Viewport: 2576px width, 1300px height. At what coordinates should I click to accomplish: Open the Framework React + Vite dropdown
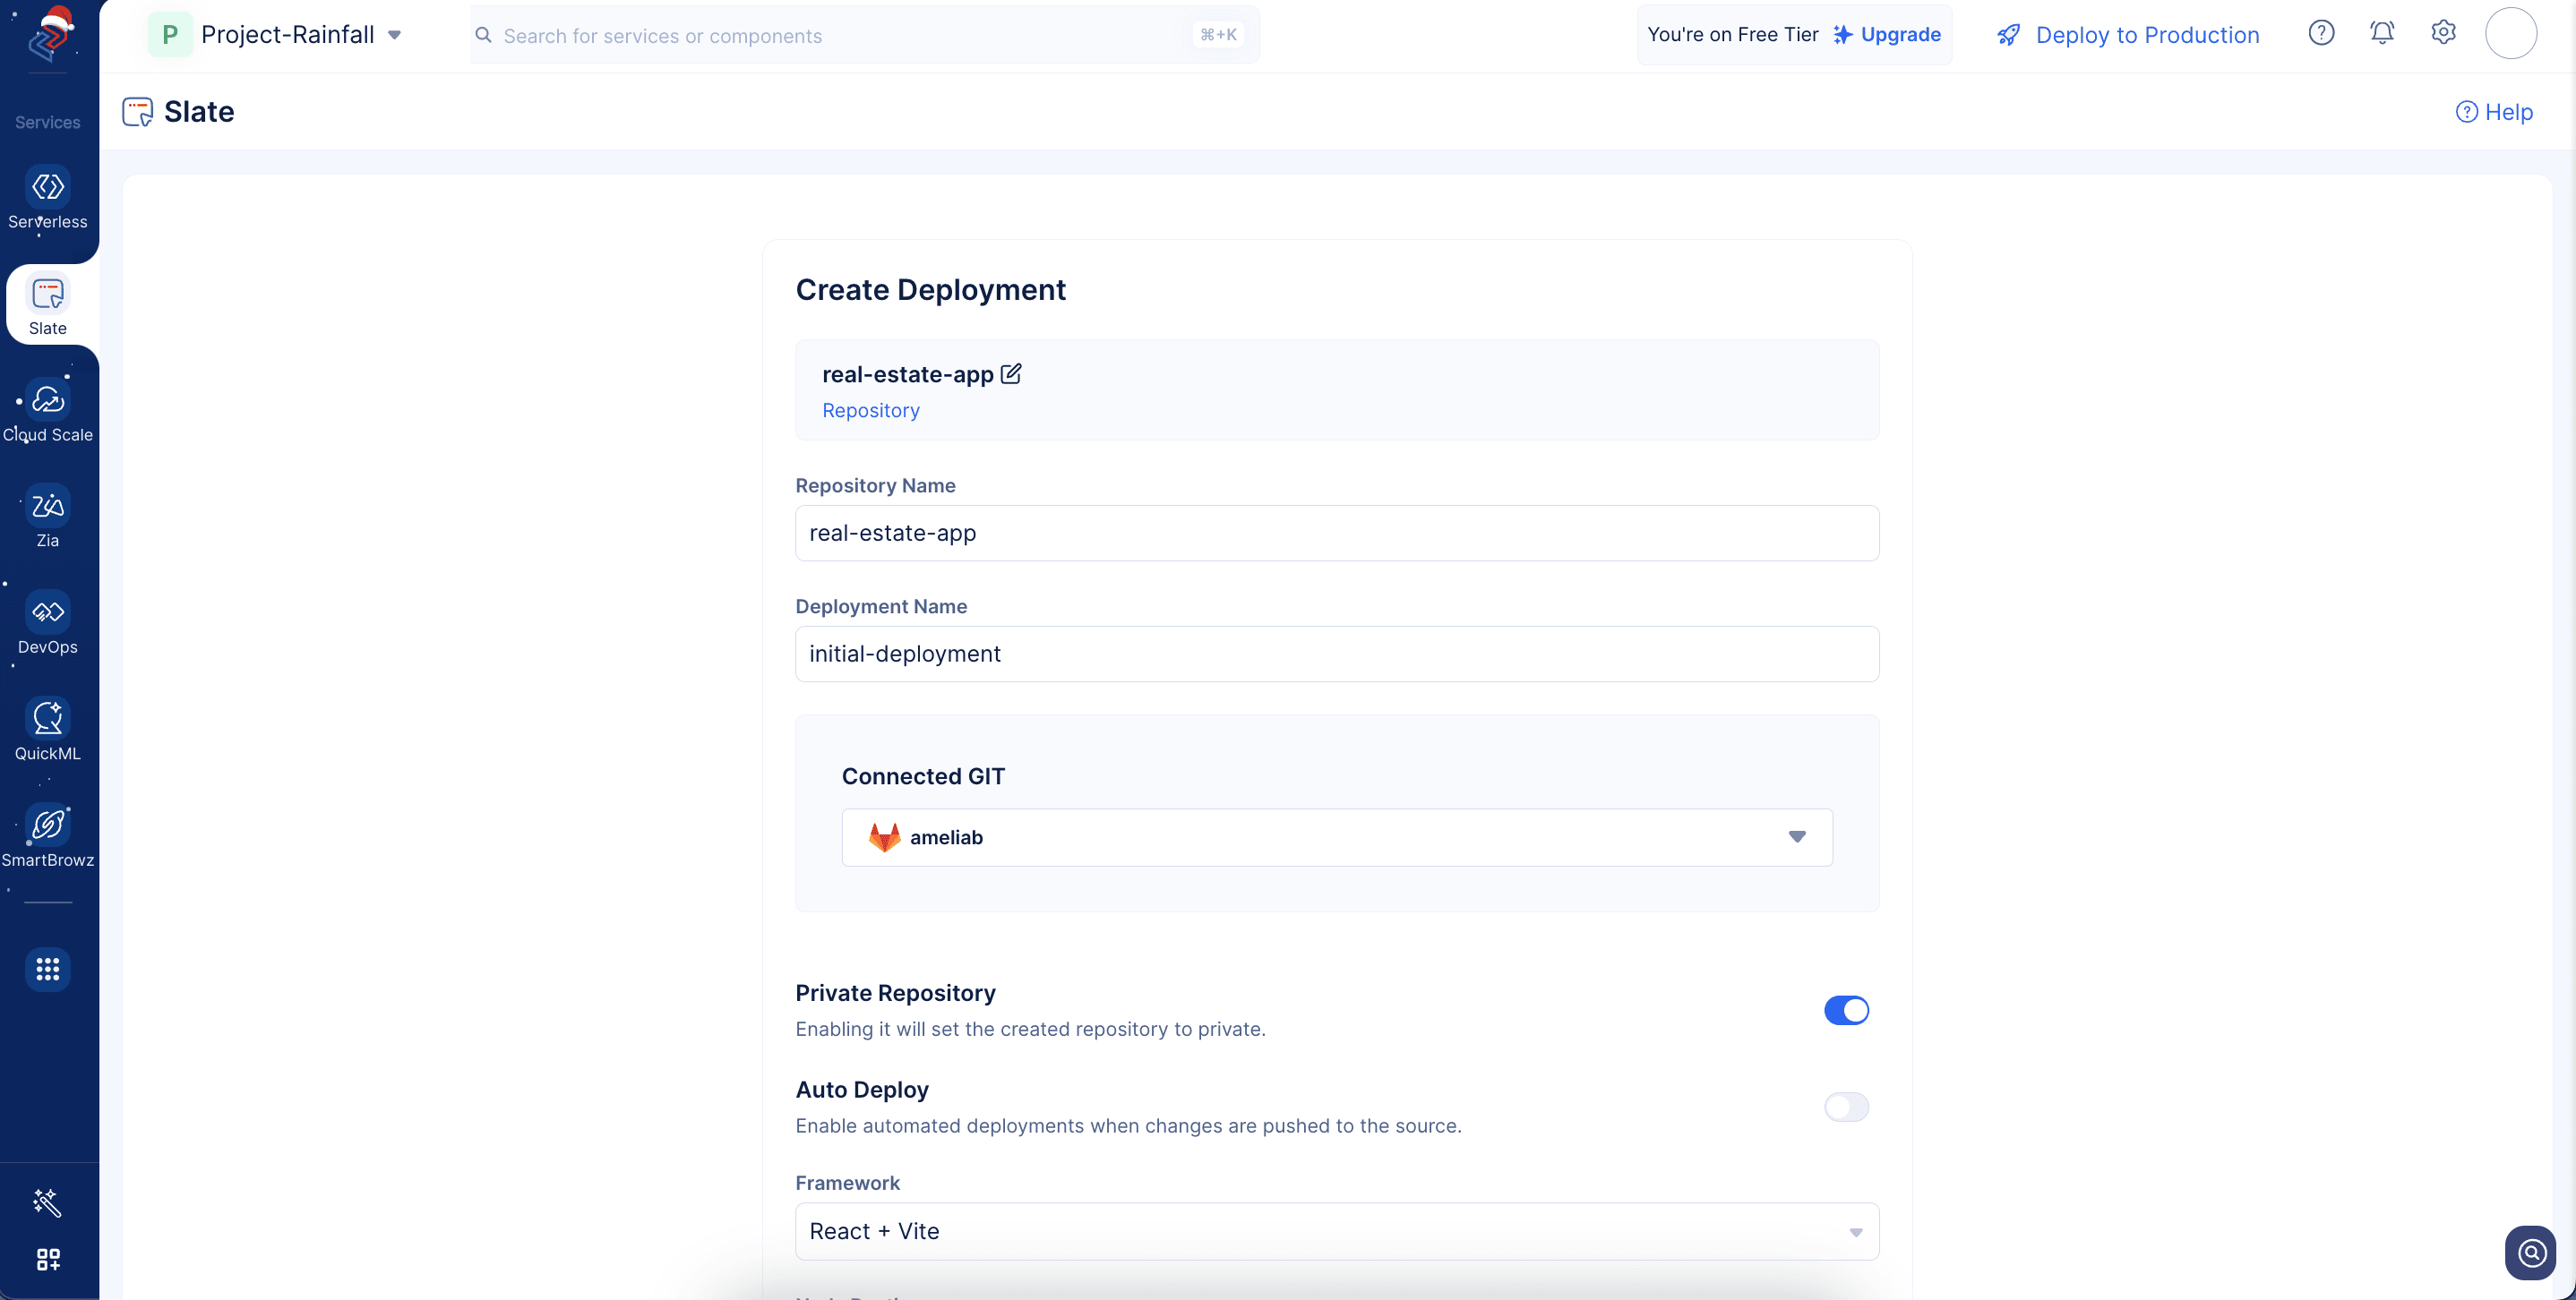coord(1337,1231)
